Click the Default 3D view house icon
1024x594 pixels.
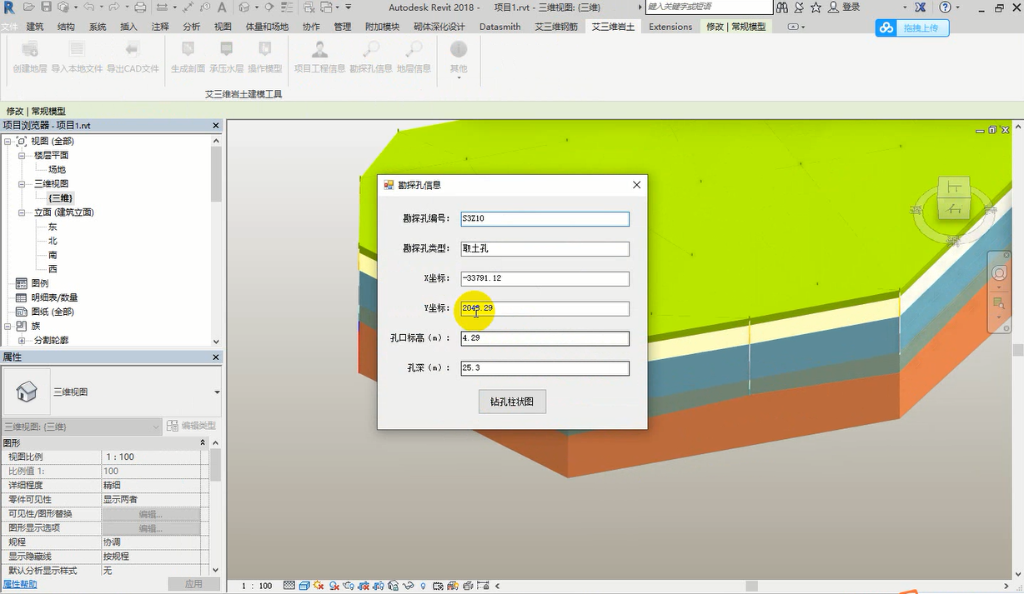(243, 7)
